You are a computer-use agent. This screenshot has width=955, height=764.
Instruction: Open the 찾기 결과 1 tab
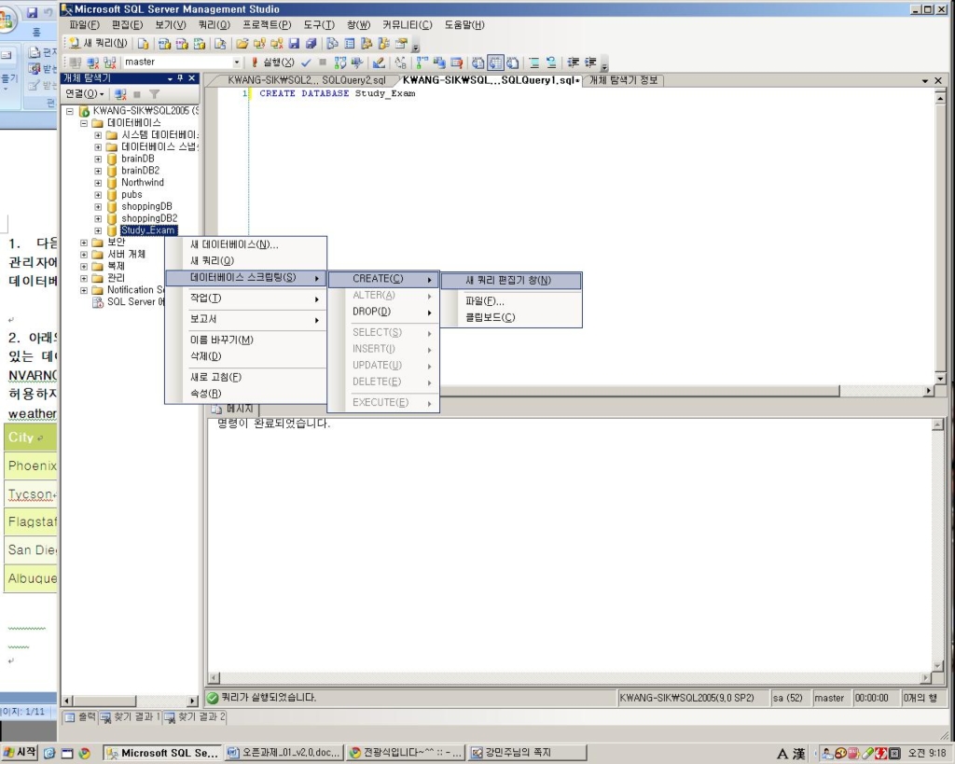[x=130, y=717]
